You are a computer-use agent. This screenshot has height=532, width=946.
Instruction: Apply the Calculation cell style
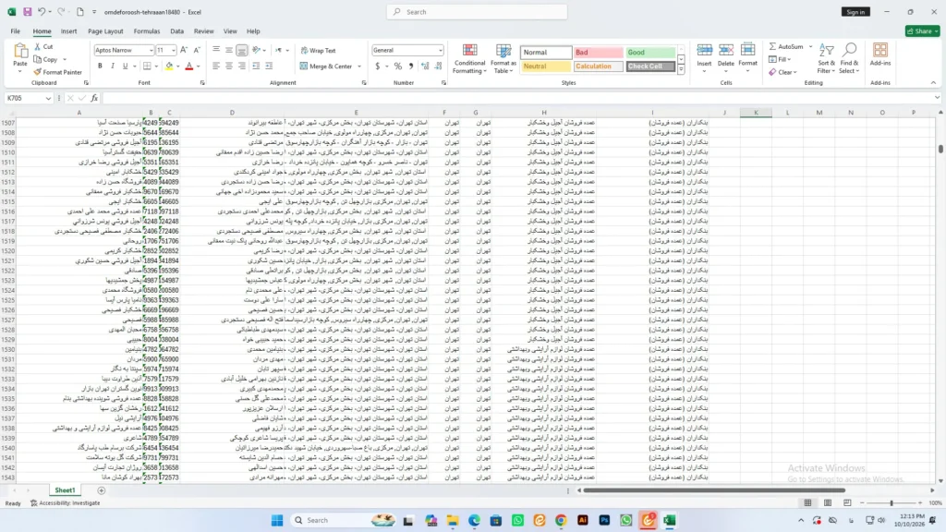(x=598, y=66)
